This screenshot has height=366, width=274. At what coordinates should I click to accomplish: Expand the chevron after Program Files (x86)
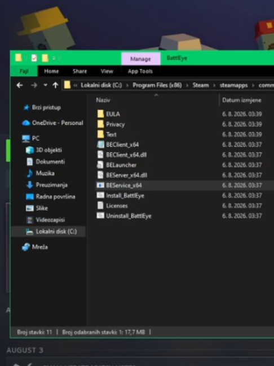point(187,85)
